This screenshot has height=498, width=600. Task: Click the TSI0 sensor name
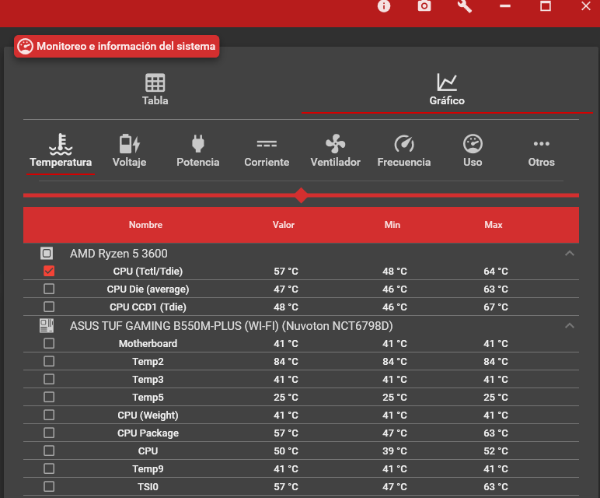point(148,487)
